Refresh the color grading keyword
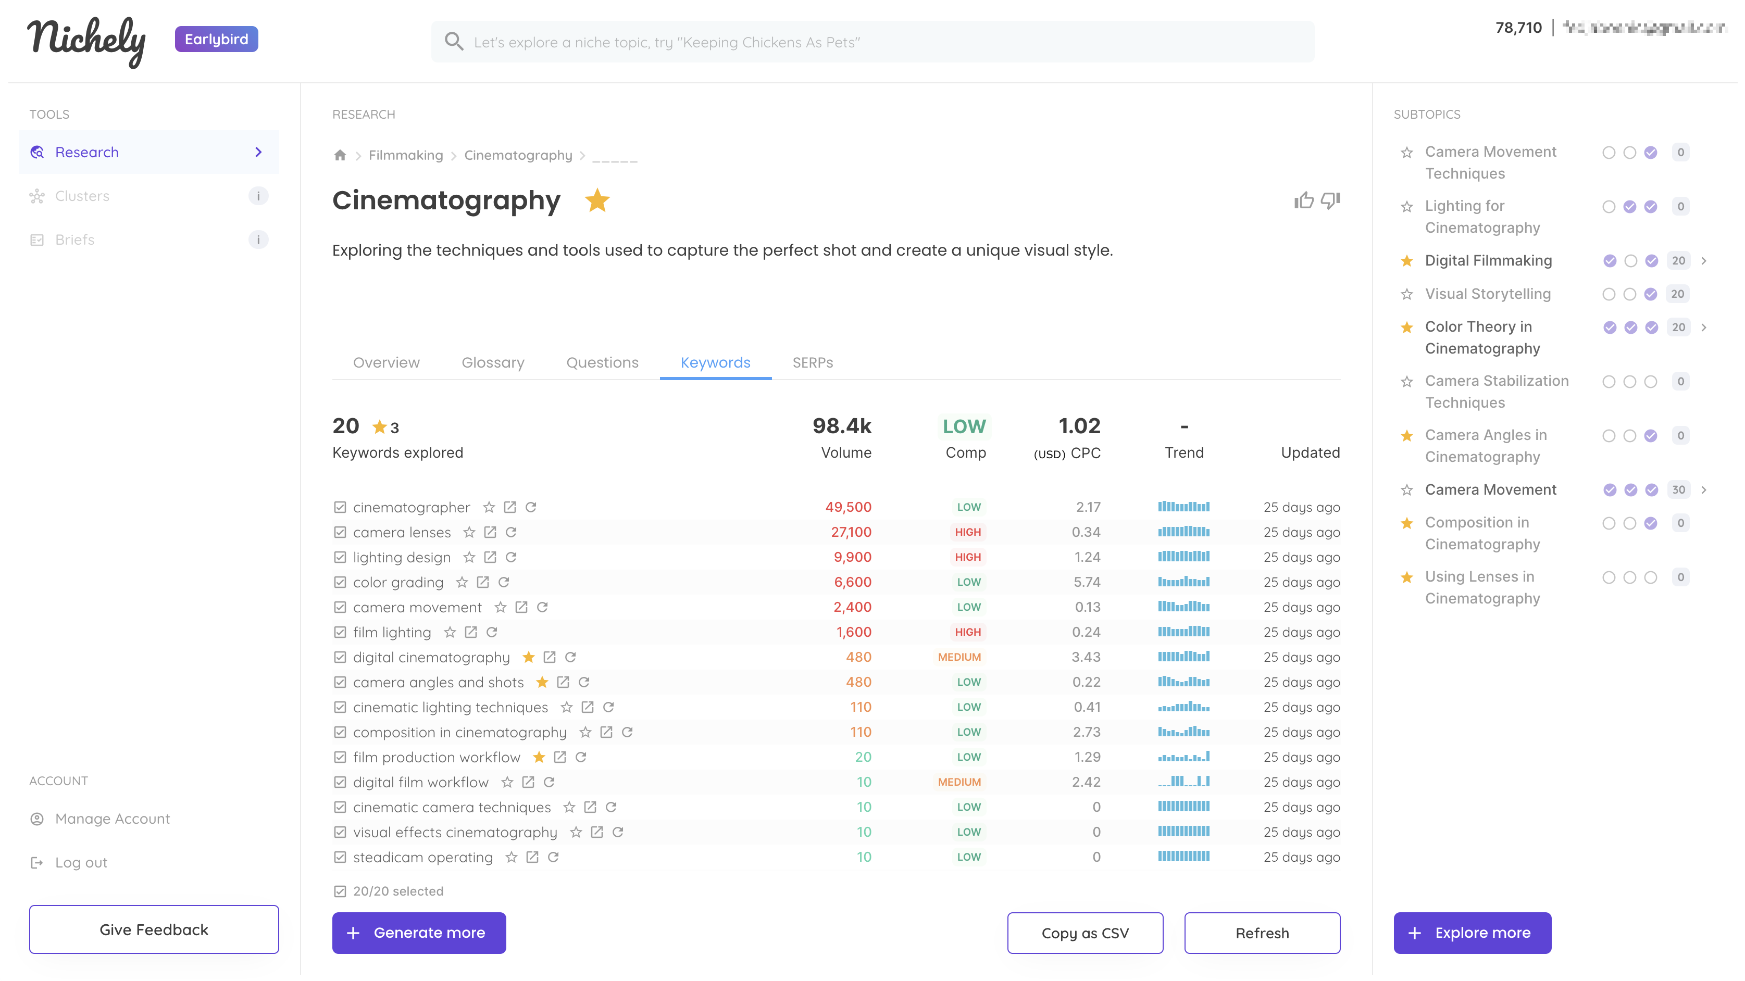Image resolution: width=1745 pixels, height=981 pixels. click(x=504, y=582)
